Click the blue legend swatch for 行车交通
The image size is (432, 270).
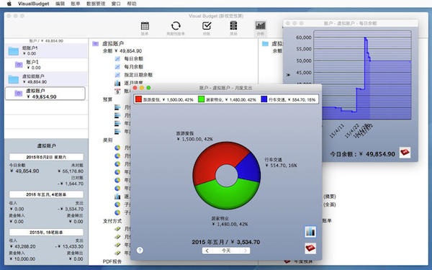pyautogui.click(x=264, y=99)
